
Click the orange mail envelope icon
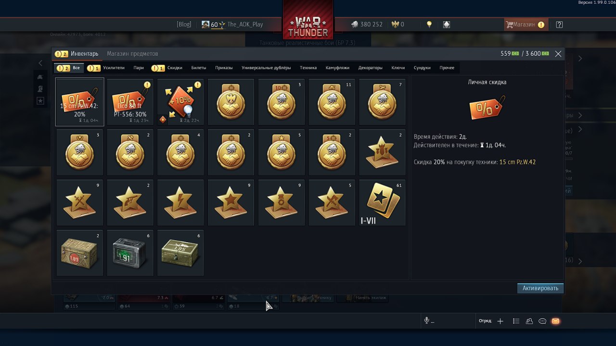tap(555, 321)
